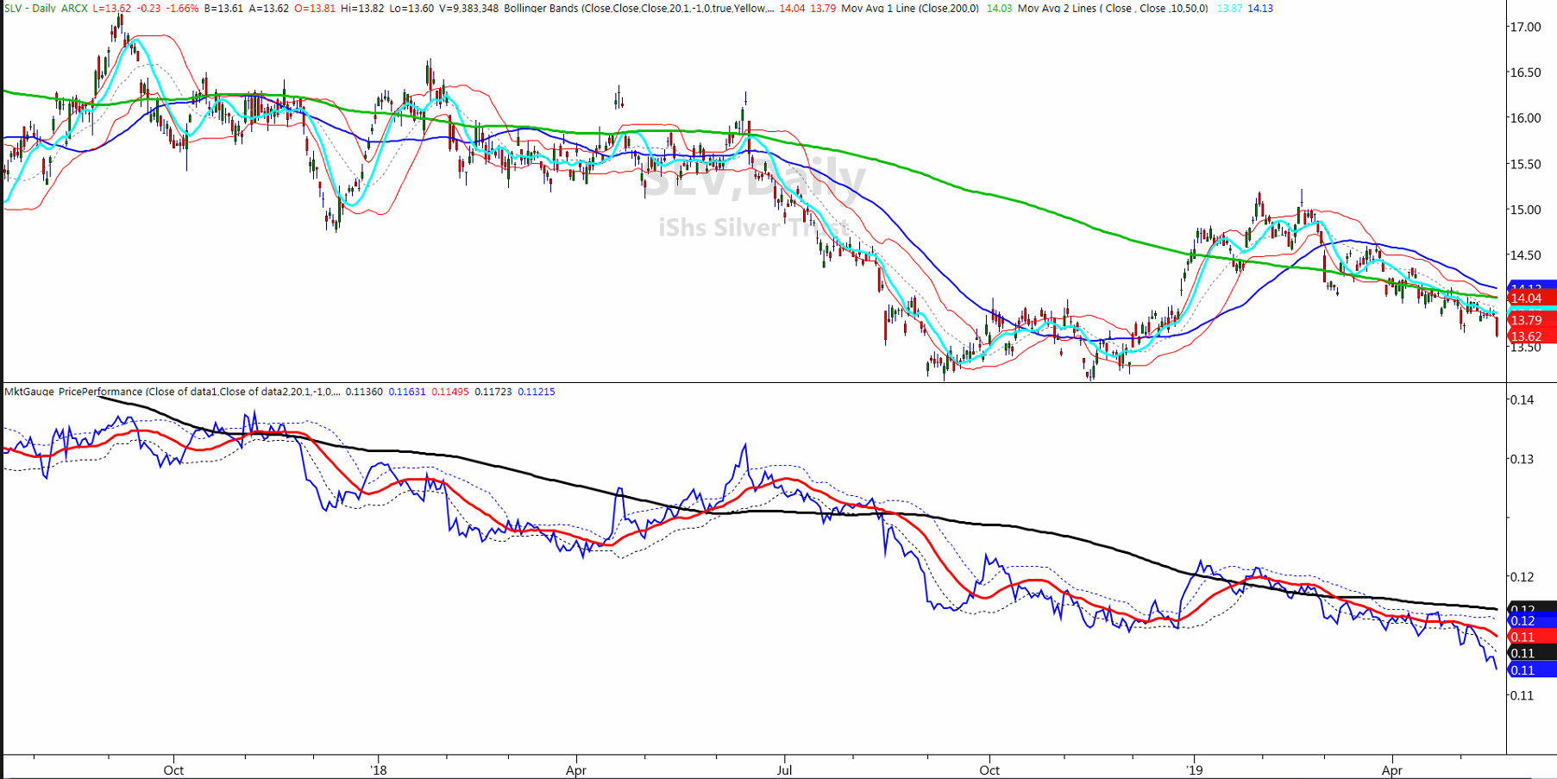Click the volume reading V=9,383,348
The image size is (1557, 779).
(x=468, y=8)
